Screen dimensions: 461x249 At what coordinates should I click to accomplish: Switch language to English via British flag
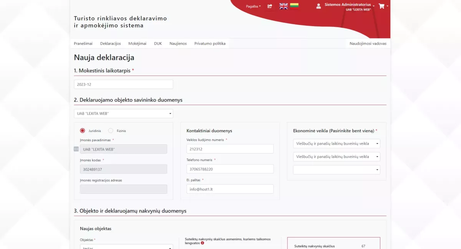(284, 6)
